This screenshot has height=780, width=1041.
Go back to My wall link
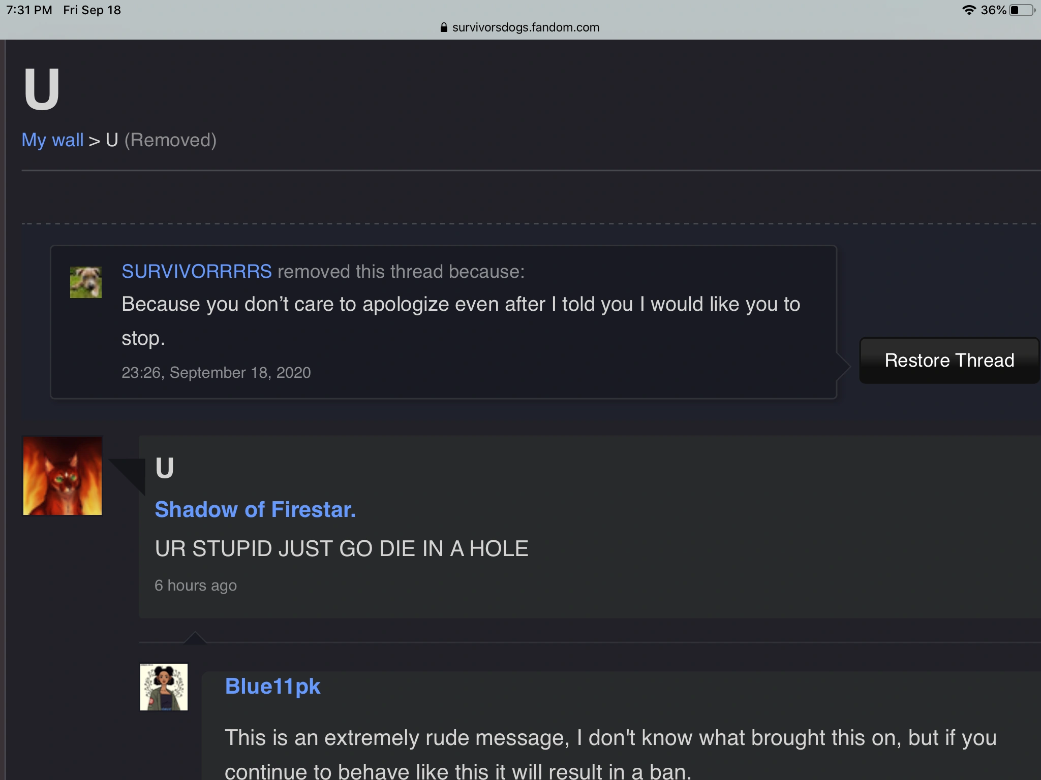coord(52,140)
